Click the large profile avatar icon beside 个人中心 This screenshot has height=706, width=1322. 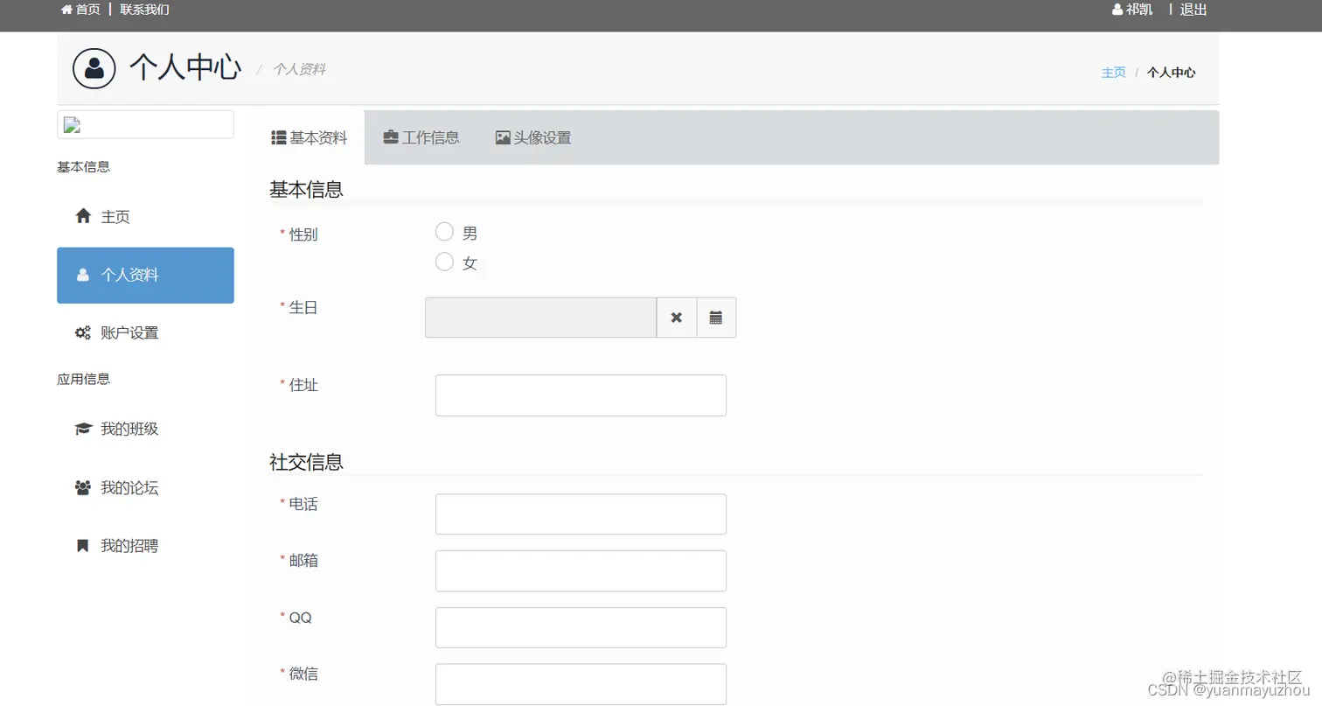pos(94,68)
